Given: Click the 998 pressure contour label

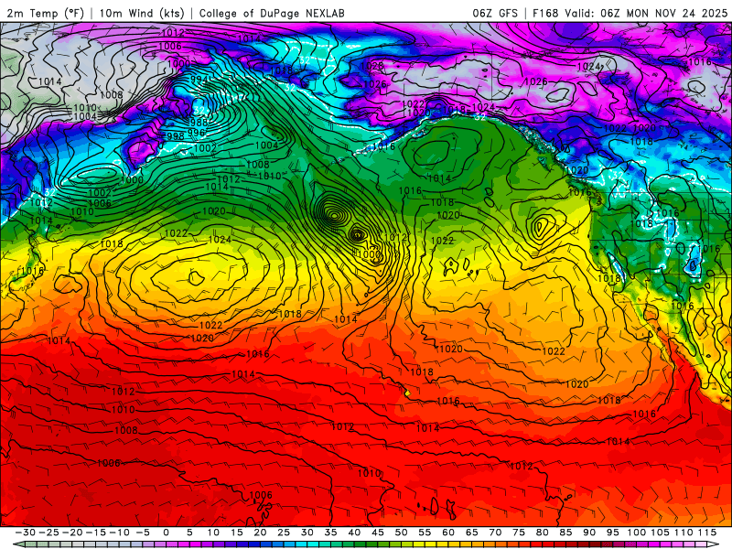Looking at the screenshot, I should [176, 136].
